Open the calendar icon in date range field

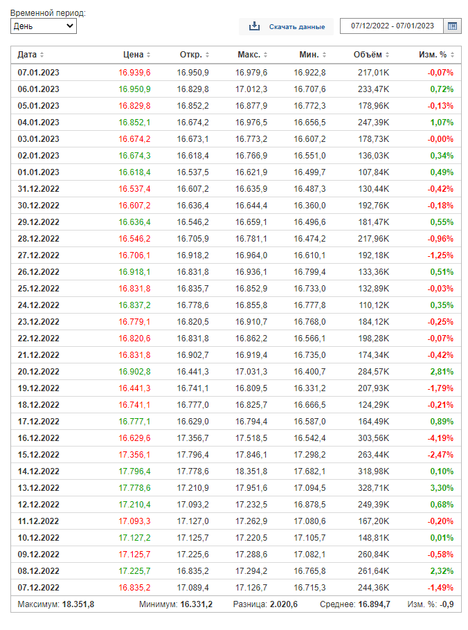click(x=452, y=26)
